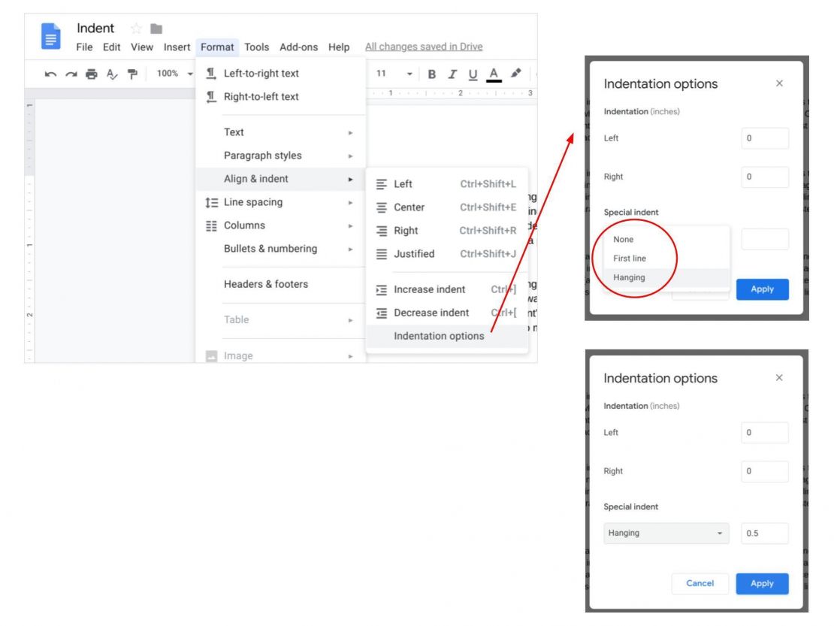Open the font size 11 dropdown
This screenshot has width=834, height=626.
[x=395, y=74]
